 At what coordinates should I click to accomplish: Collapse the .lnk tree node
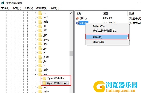tap(36, 74)
